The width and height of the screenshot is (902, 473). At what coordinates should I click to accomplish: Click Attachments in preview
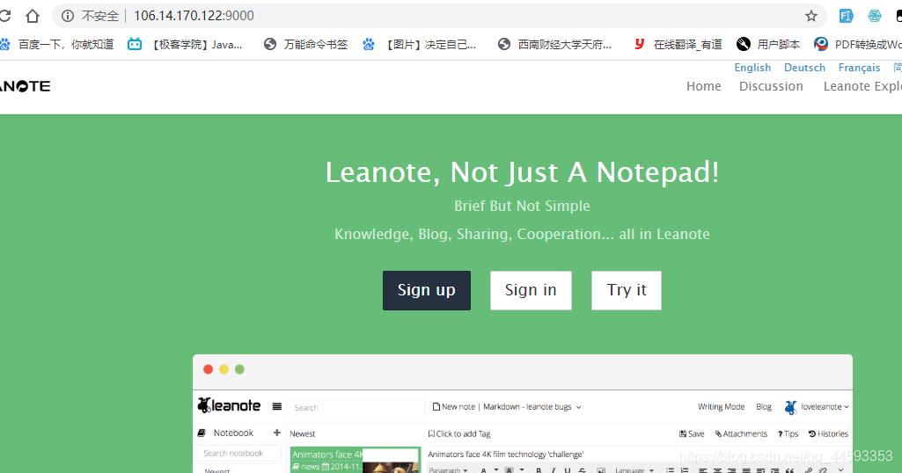(x=741, y=433)
